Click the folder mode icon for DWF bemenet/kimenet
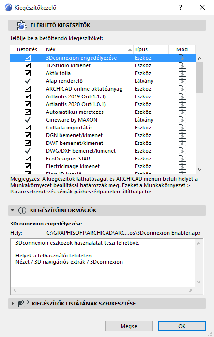 [x=182, y=143]
